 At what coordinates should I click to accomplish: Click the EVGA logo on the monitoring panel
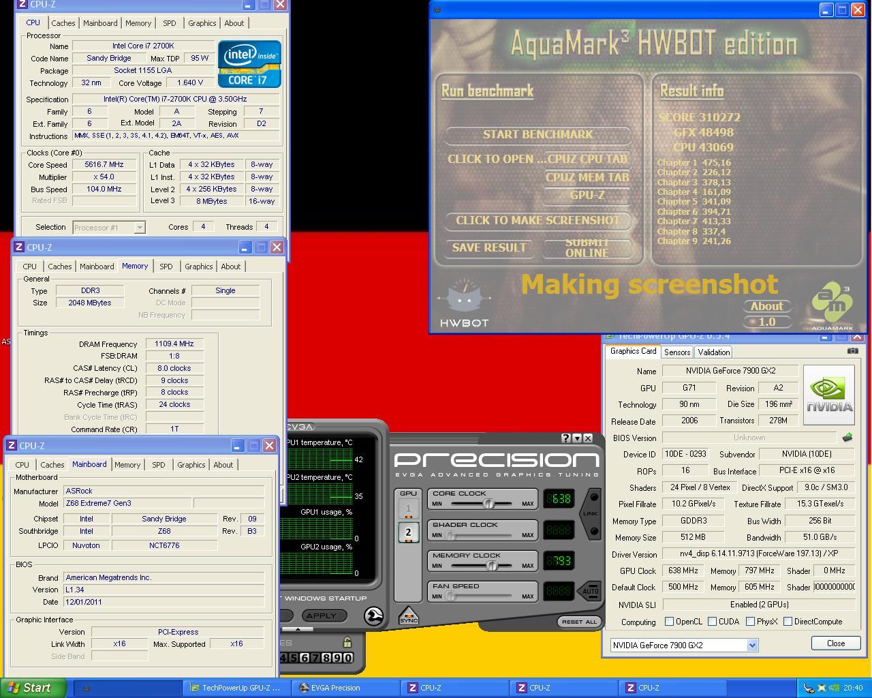pos(300,427)
